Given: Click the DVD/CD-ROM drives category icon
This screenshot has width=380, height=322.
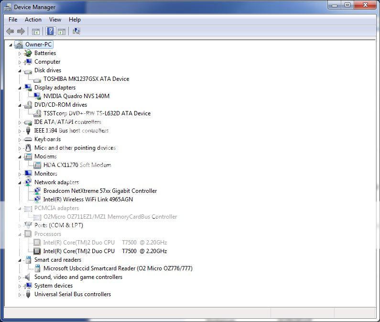Looking at the screenshot, I should pos(28,105).
